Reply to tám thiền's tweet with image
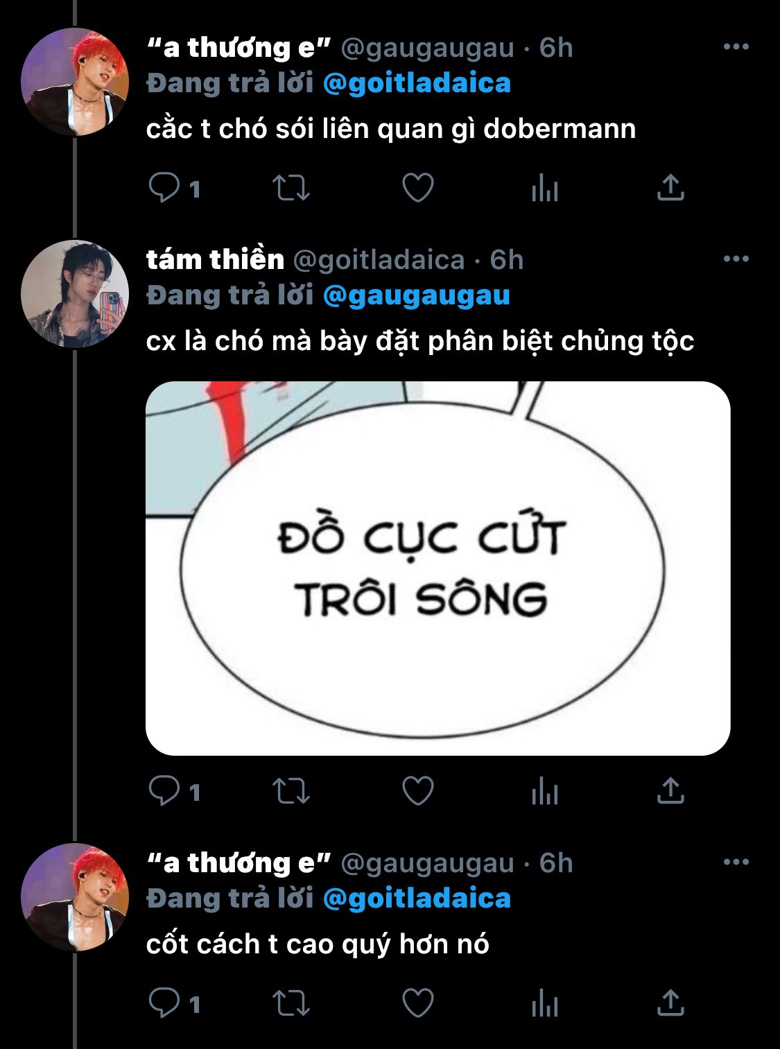Screen dimensions: 780x1049 pyautogui.click(x=165, y=790)
